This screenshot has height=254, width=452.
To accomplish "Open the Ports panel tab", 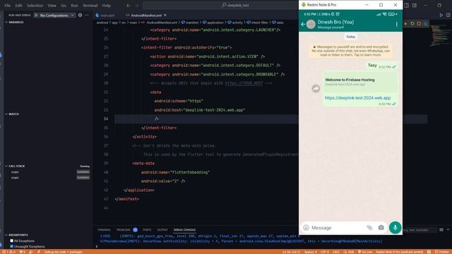I will tap(147, 230).
